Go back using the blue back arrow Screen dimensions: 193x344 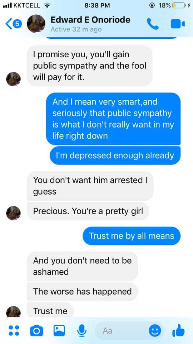9,24
